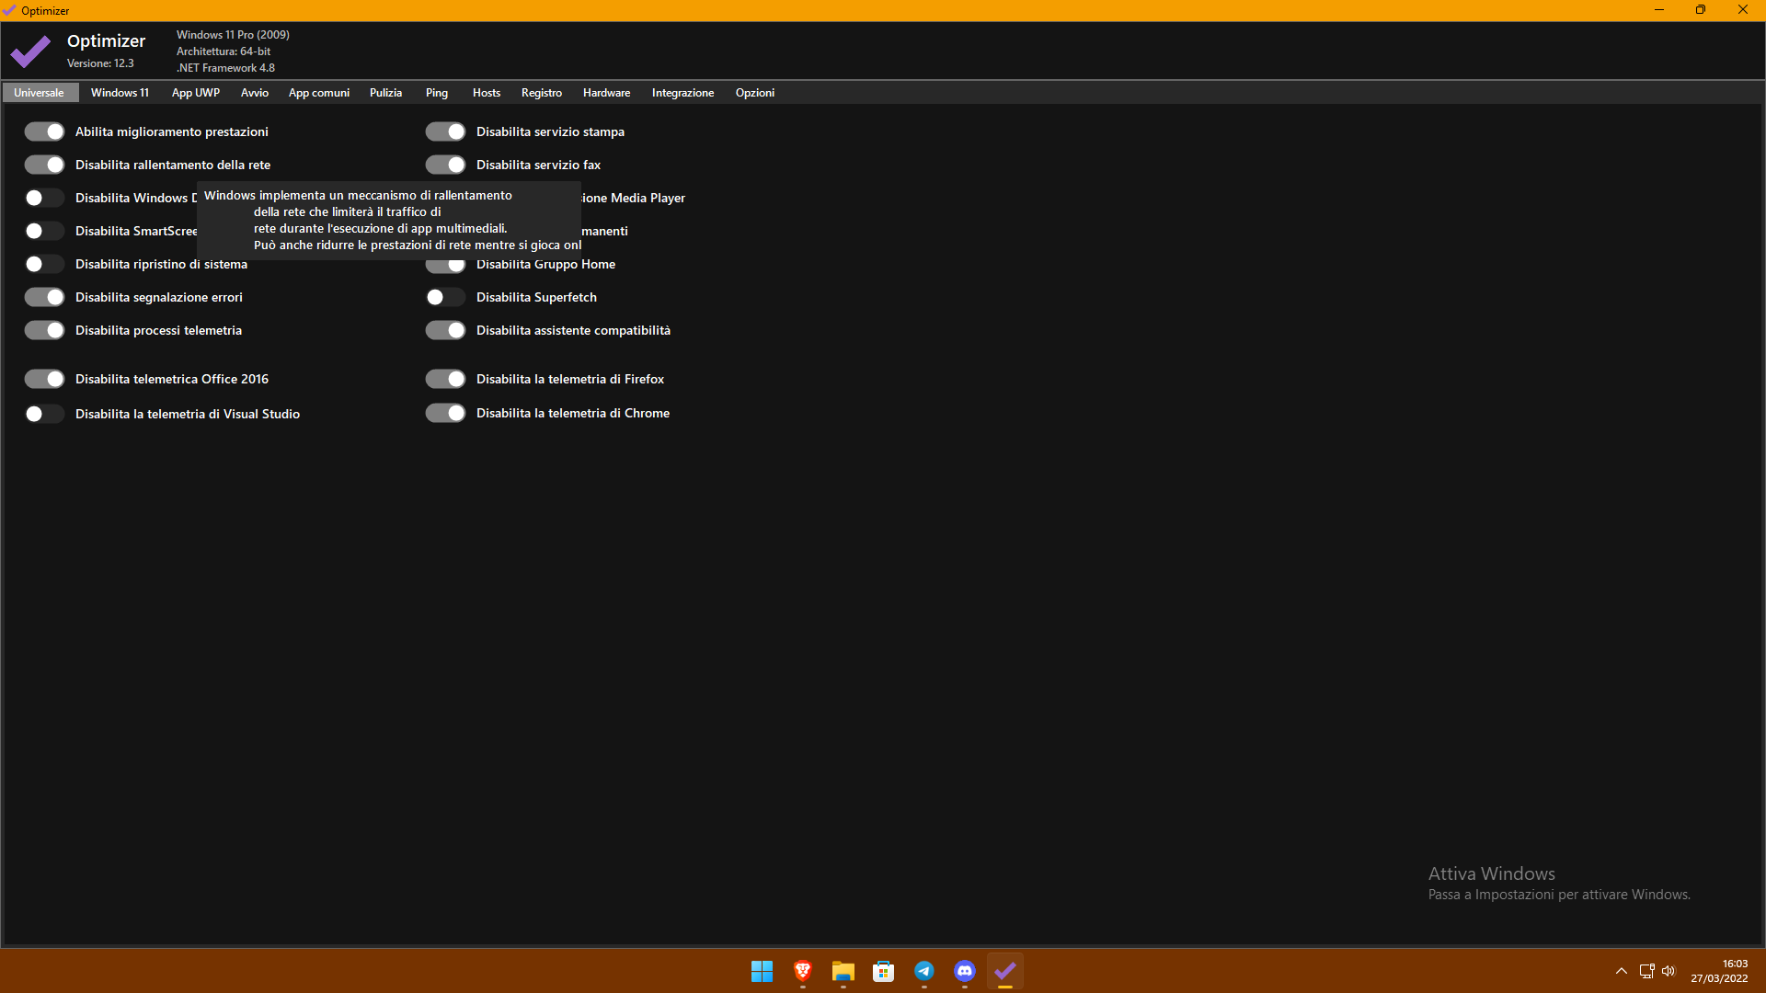The width and height of the screenshot is (1766, 993).
Task: Select the Opzioni tab
Action: tap(754, 92)
